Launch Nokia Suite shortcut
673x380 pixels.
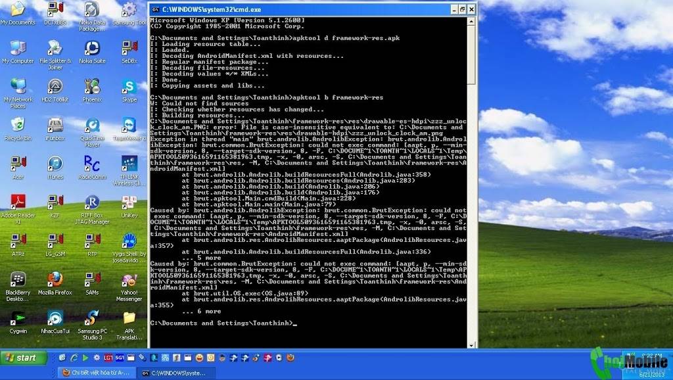coord(92,52)
